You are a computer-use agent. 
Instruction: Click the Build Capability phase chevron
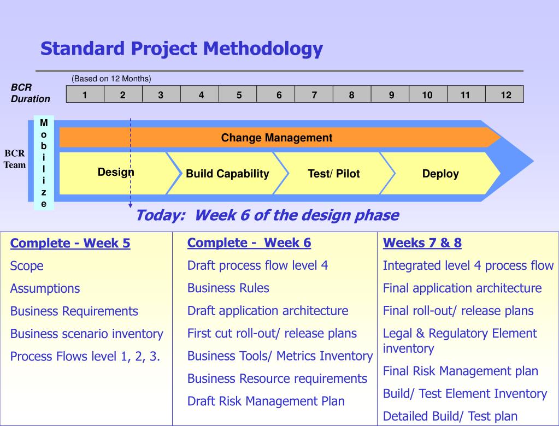[x=227, y=174]
